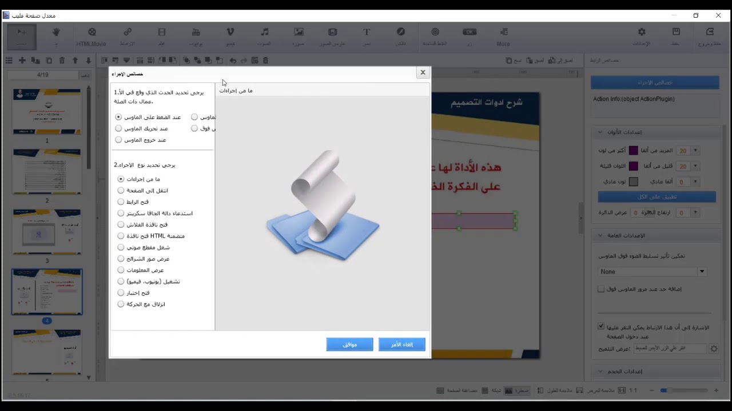The height and width of the screenshot is (411, 732).
Task: Add a new page with plus icon
Action: pyautogui.click(x=22, y=60)
